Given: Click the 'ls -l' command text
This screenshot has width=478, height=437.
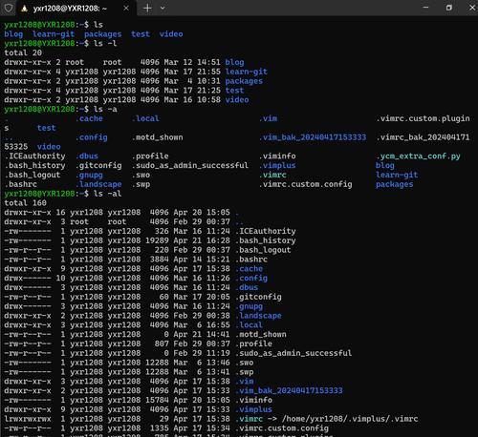Looking at the screenshot, I should [x=105, y=43].
